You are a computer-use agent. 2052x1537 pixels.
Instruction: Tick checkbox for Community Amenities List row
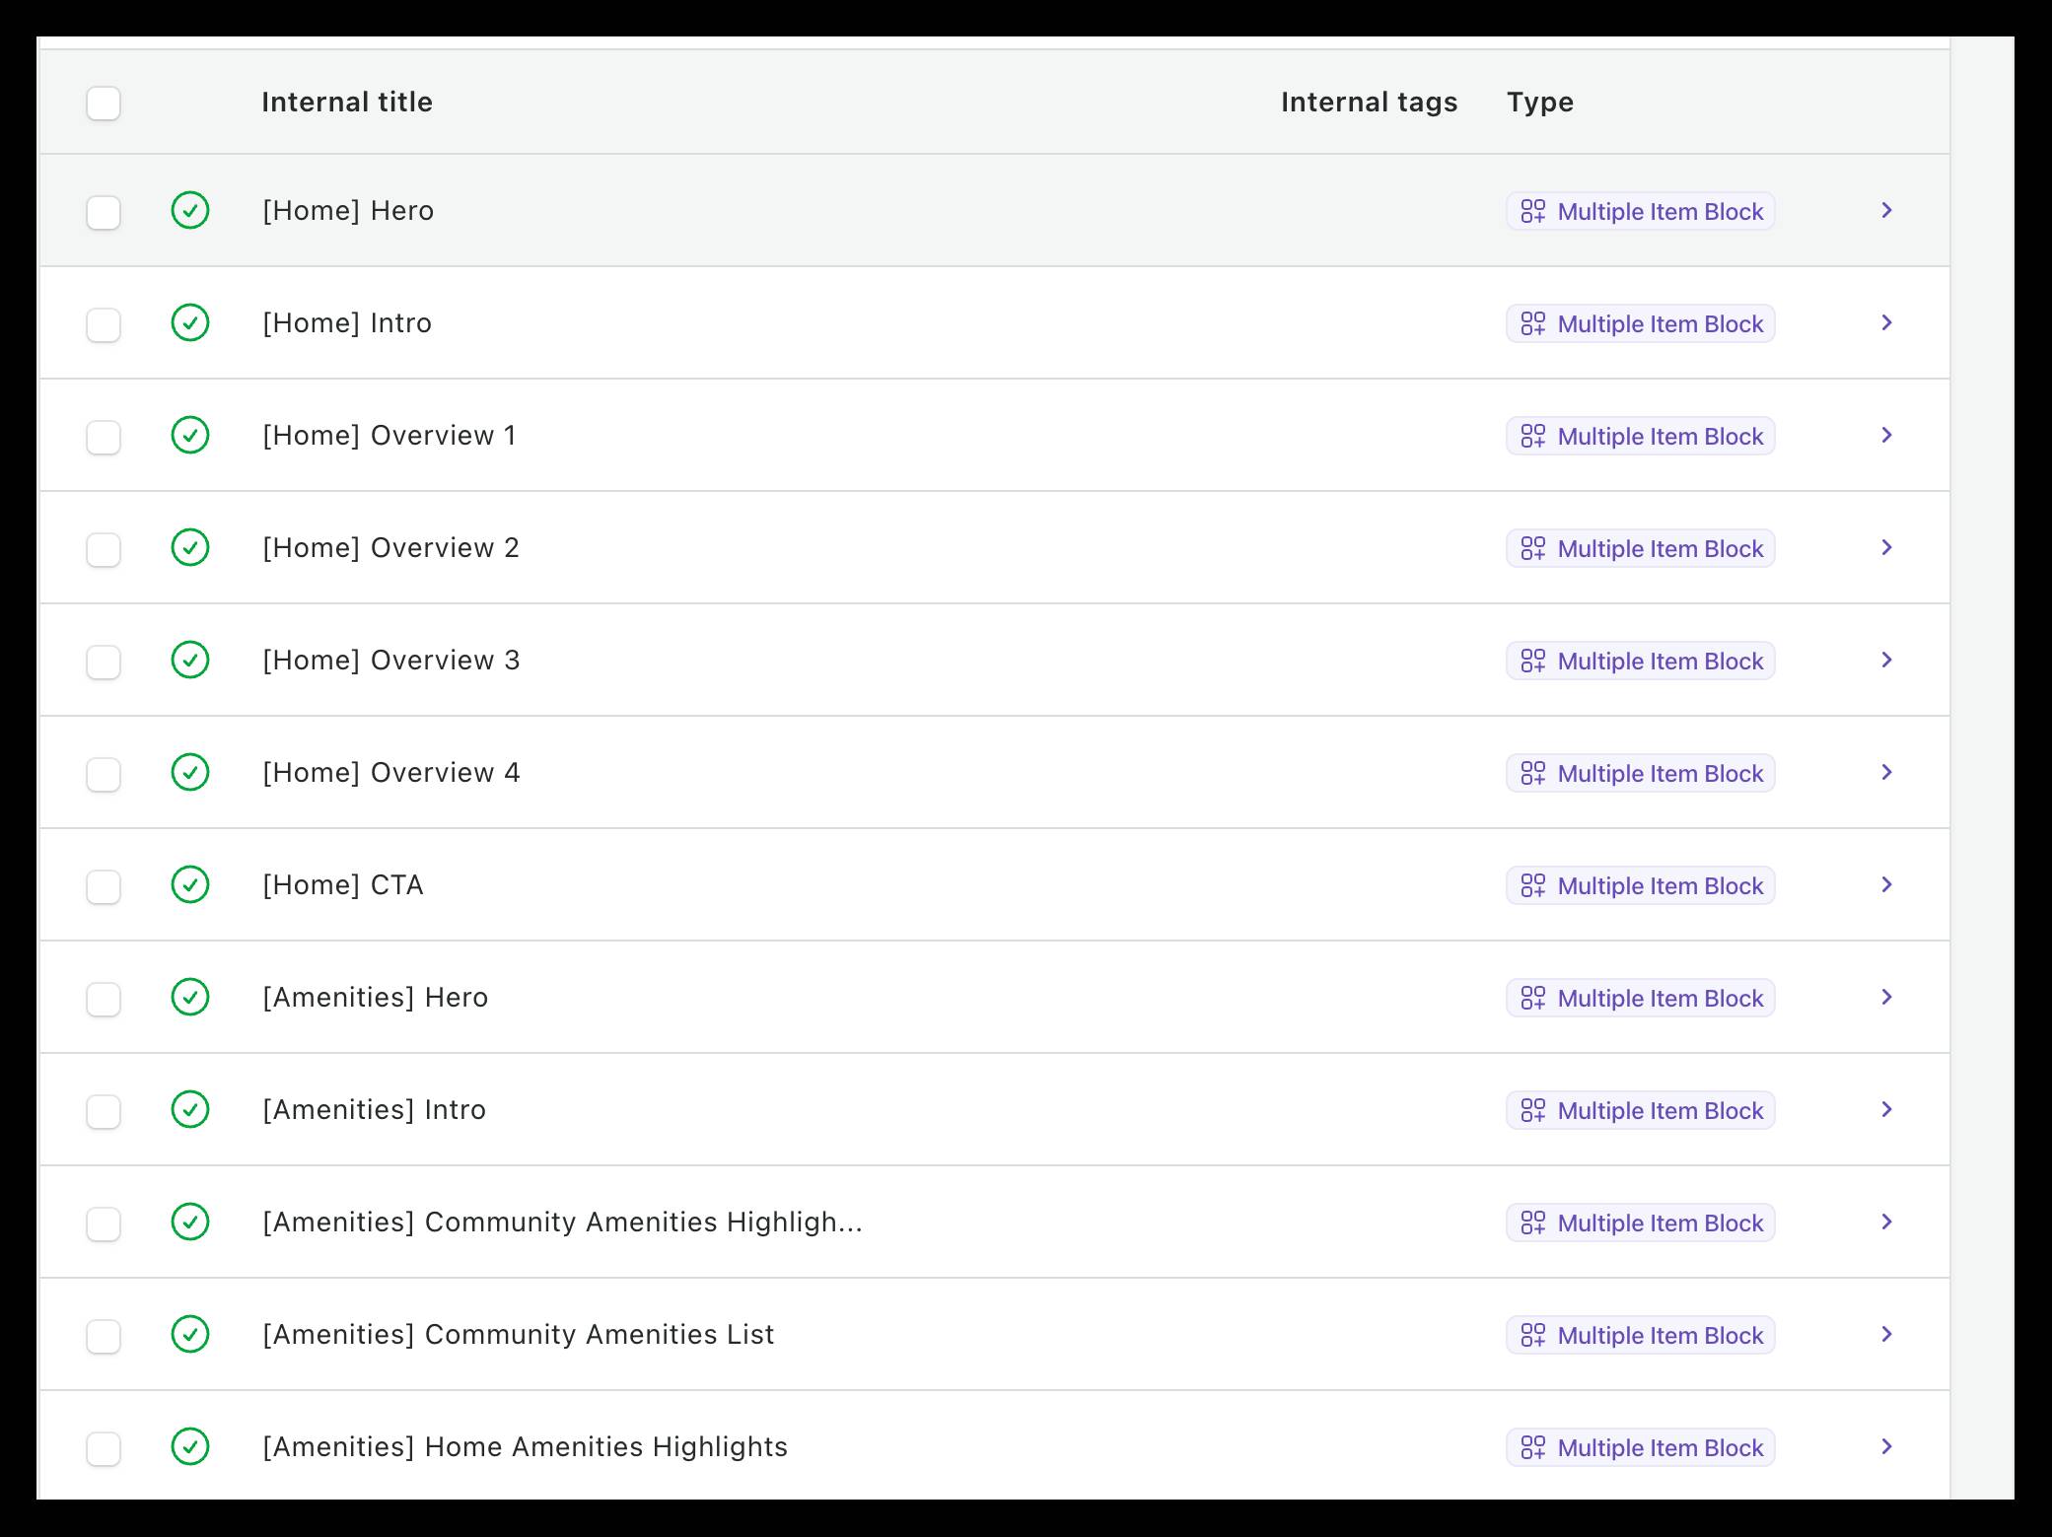click(104, 1336)
